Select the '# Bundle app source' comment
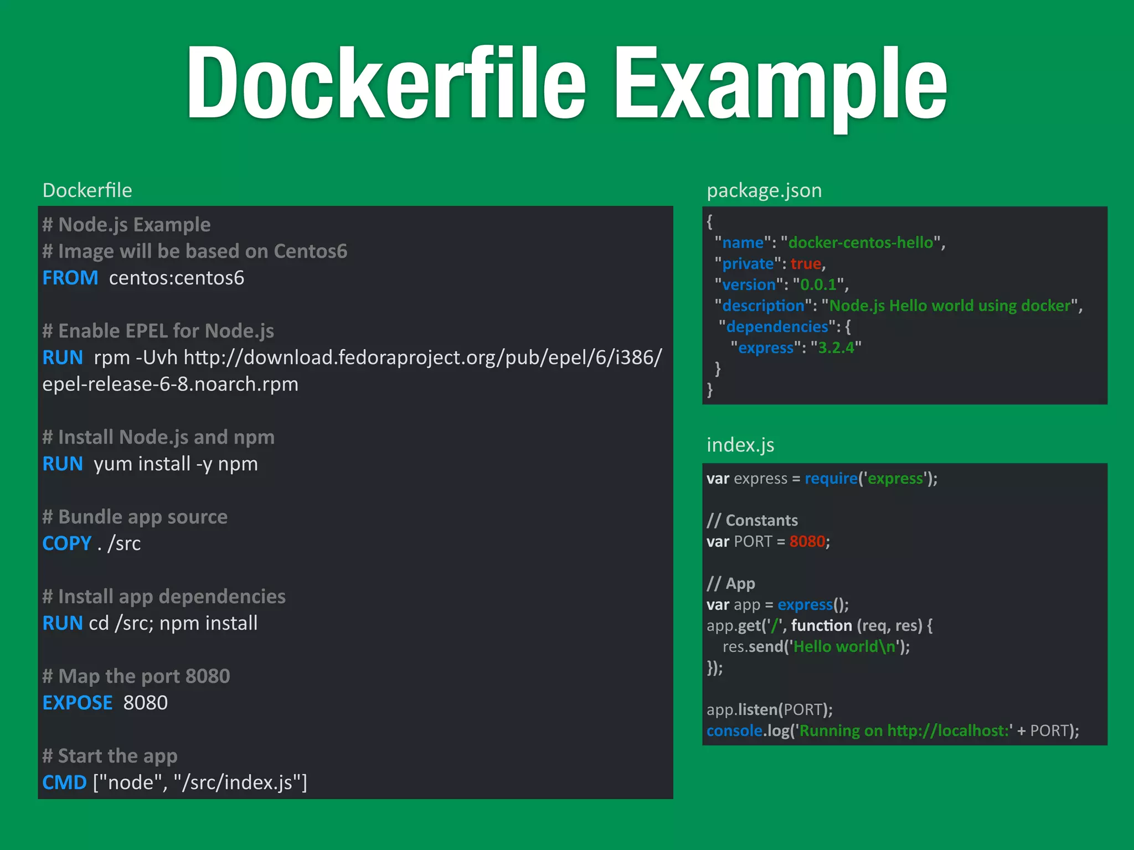The width and height of the screenshot is (1134, 850). pos(135,517)
